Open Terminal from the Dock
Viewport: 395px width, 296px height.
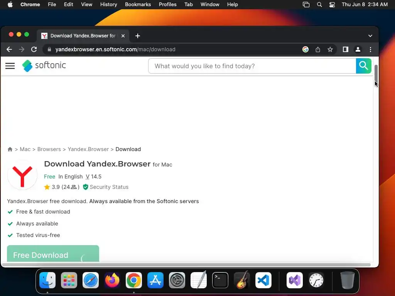[x=220, y=280]
